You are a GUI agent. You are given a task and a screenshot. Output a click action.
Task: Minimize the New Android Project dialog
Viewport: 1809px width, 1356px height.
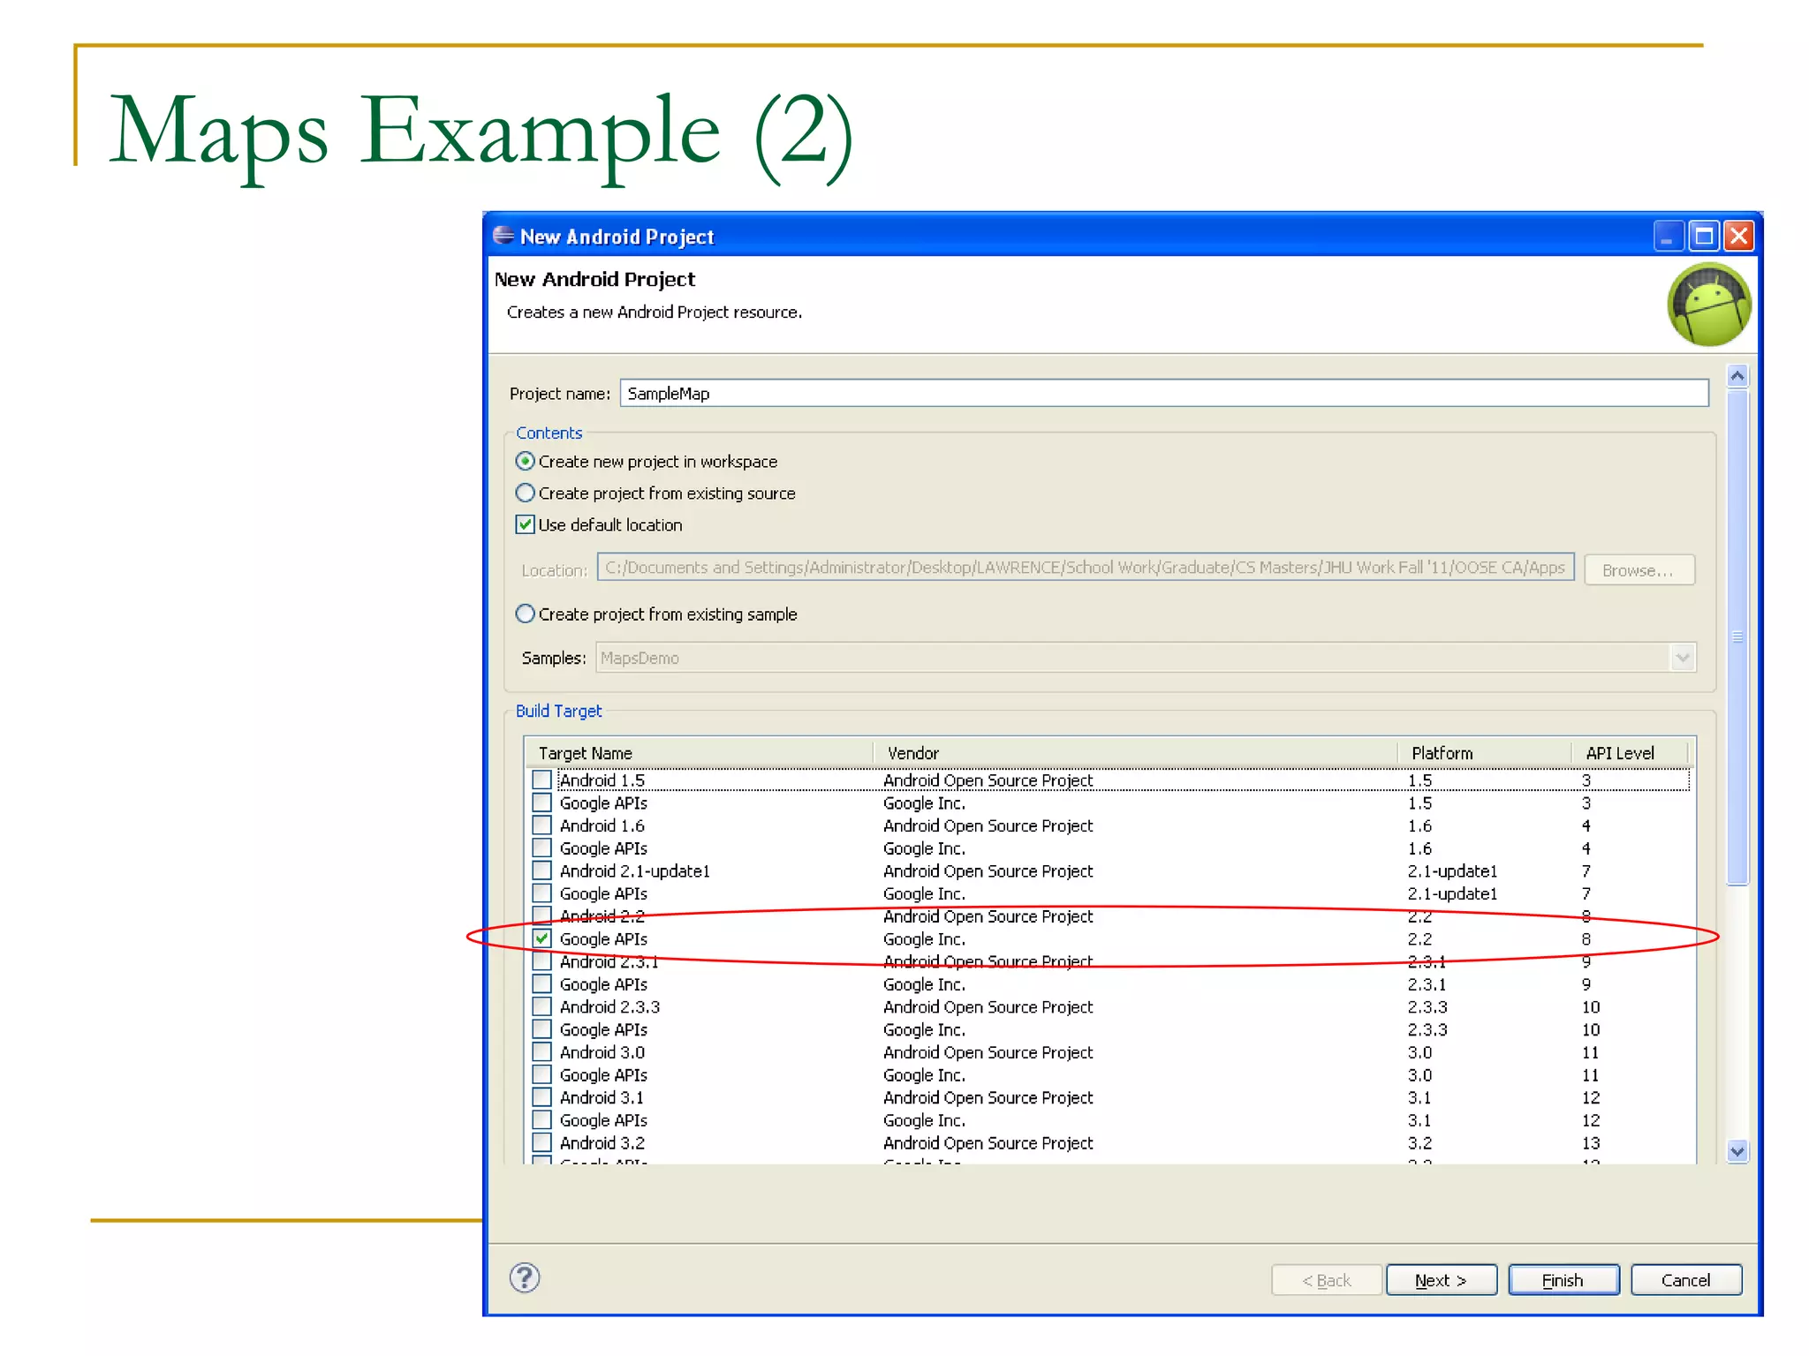[x=1668, y=236]
